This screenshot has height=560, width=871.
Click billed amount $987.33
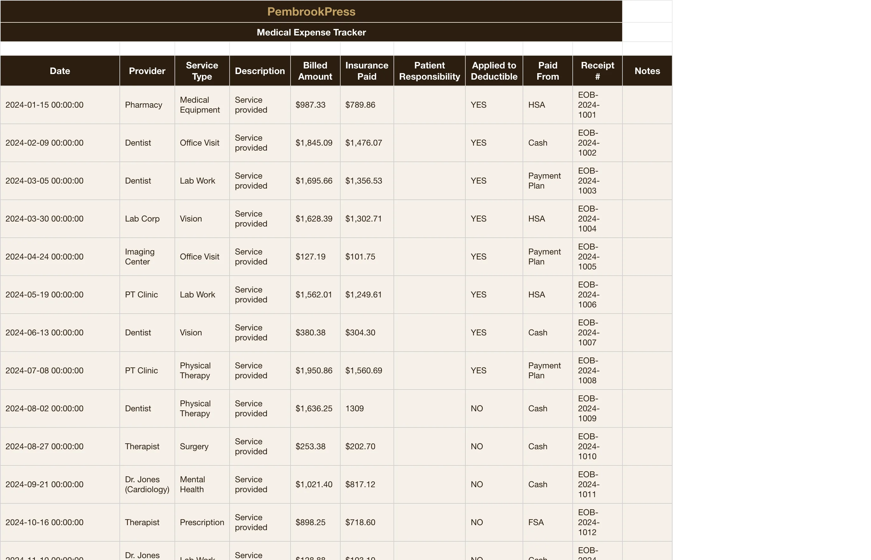click(x=315, y=105)
